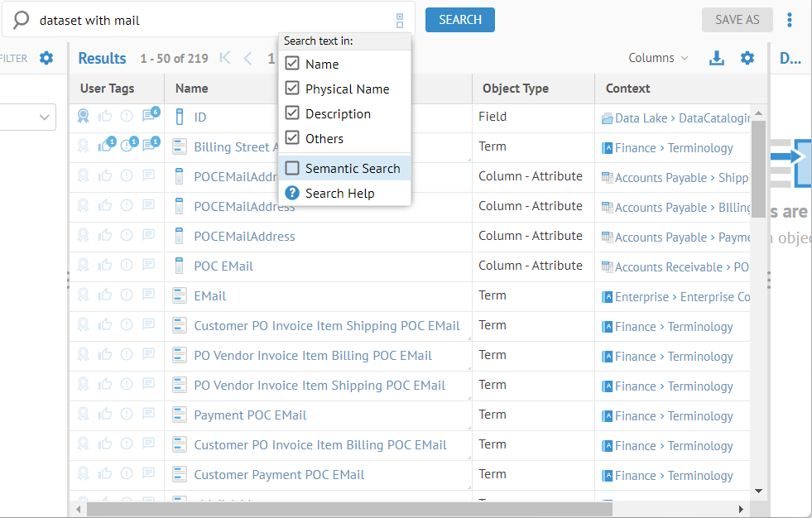812x518 pixels.
Task: Click the download results icon
Action: coord(717,58)
